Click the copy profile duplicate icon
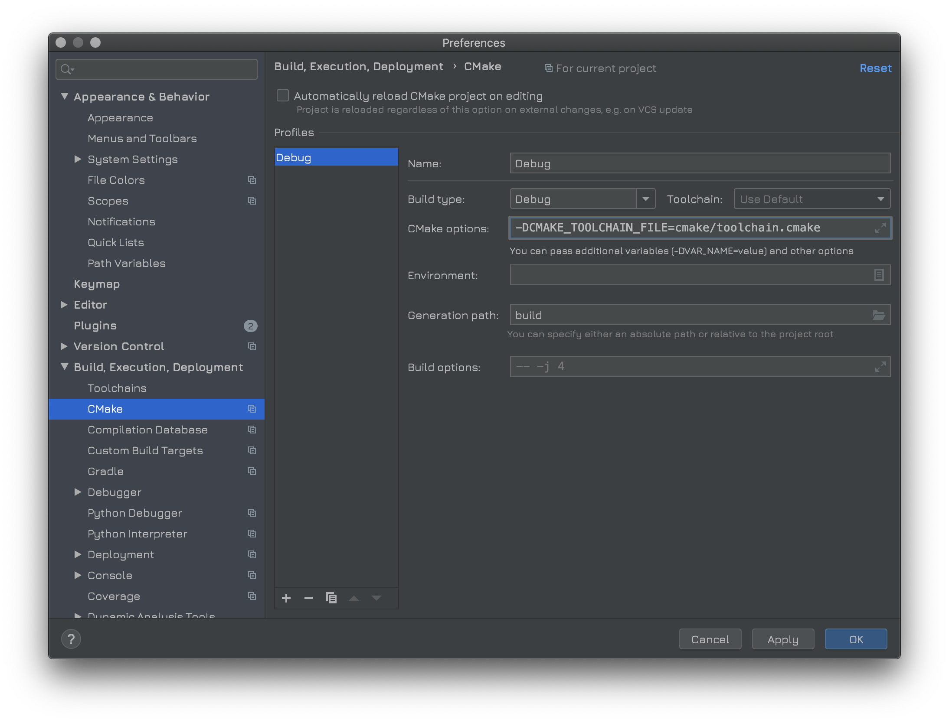 point(331,598)
